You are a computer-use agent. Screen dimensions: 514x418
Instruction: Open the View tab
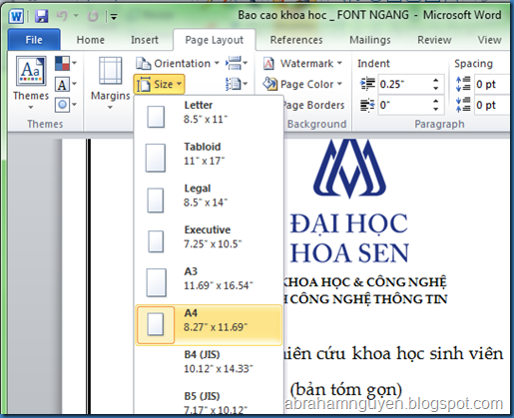coord(489,40)
